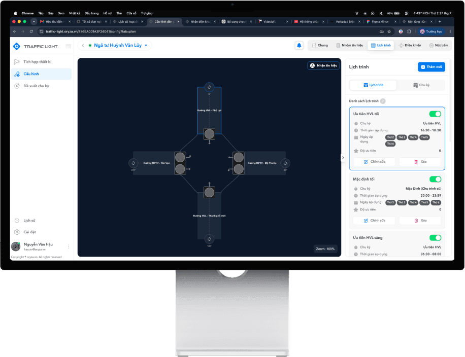Image resolution: width=465 pixels, height=357 pixels.
Task: Select the Lịch trình sub-tab in panel
Action: coord(373,85)
